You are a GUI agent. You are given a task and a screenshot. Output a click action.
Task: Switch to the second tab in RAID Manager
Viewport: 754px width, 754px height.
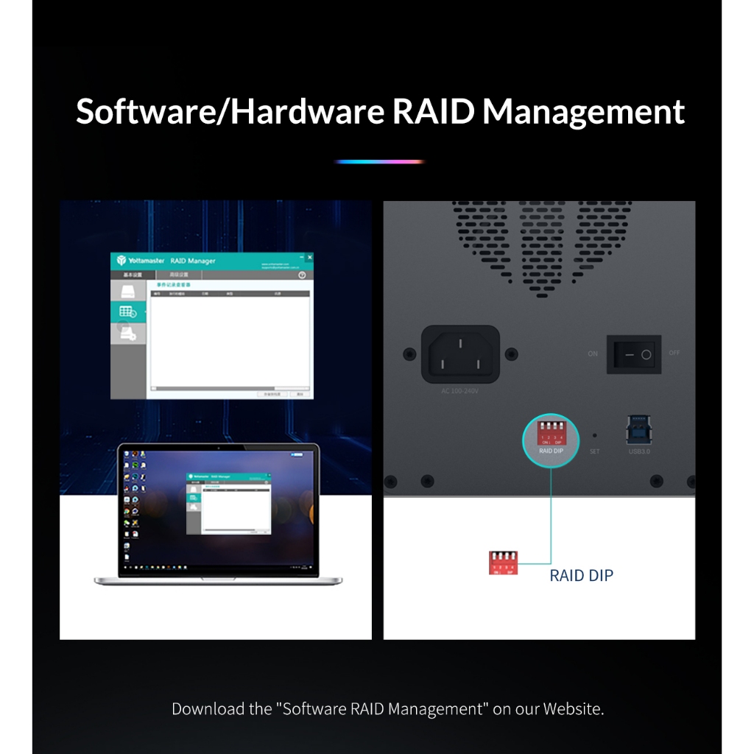click(179, 275)
